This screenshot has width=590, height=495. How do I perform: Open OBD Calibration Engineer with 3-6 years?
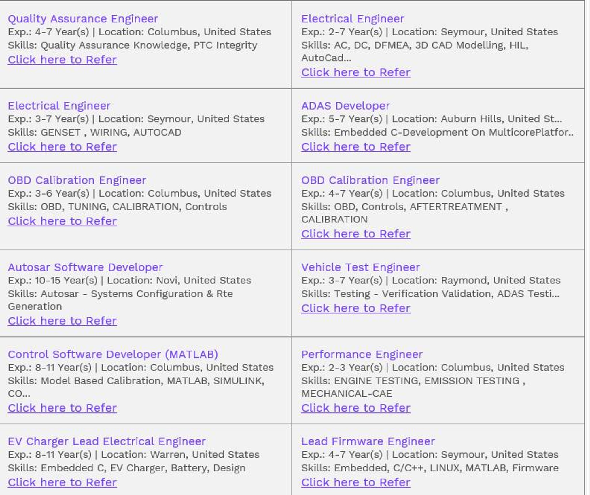coord(77,180)
